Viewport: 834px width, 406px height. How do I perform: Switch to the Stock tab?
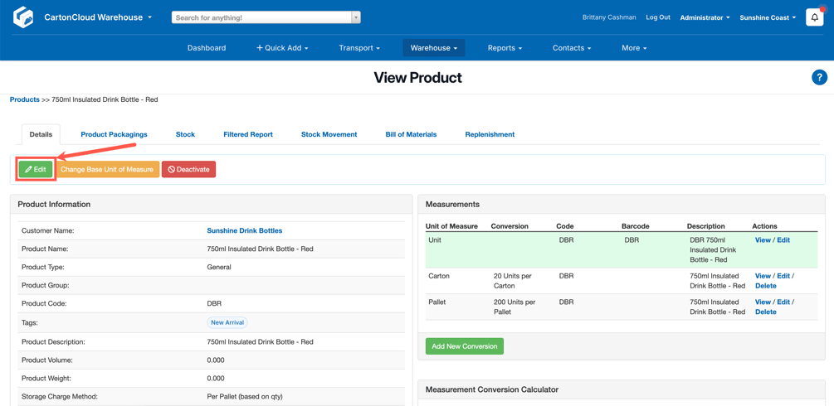(x=185, y=134)
